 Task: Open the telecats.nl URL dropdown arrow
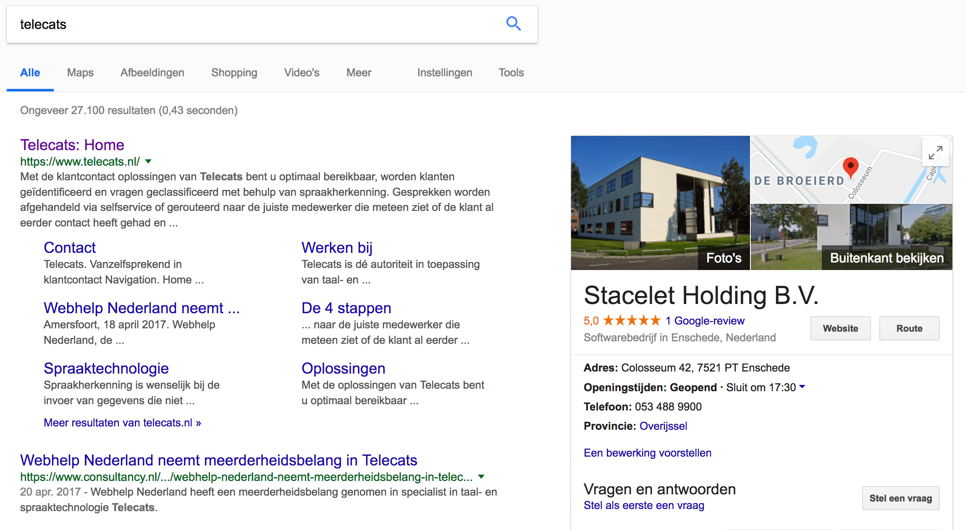[148, 161]
